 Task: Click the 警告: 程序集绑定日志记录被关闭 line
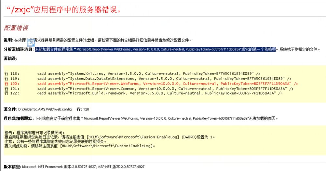tap(34, 133)
